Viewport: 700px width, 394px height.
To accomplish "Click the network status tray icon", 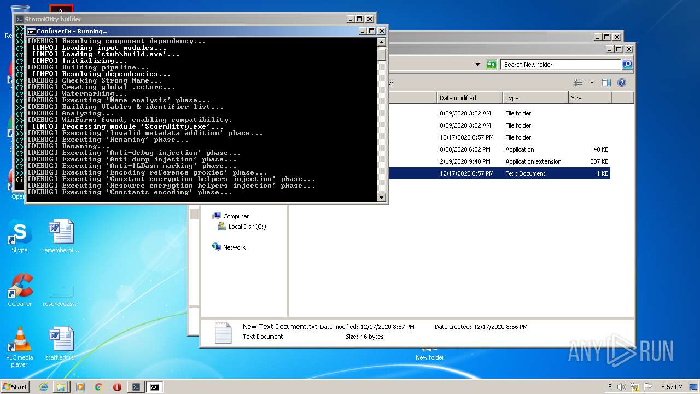I will [635, 387].
